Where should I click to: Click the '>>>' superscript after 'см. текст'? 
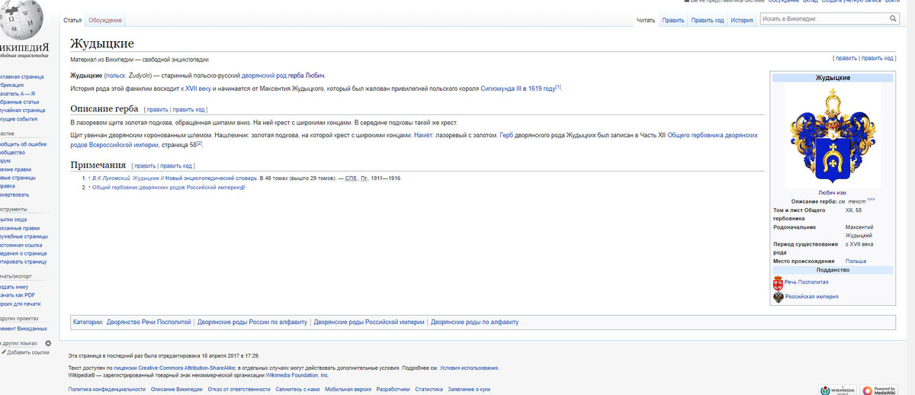coord(871,199)
